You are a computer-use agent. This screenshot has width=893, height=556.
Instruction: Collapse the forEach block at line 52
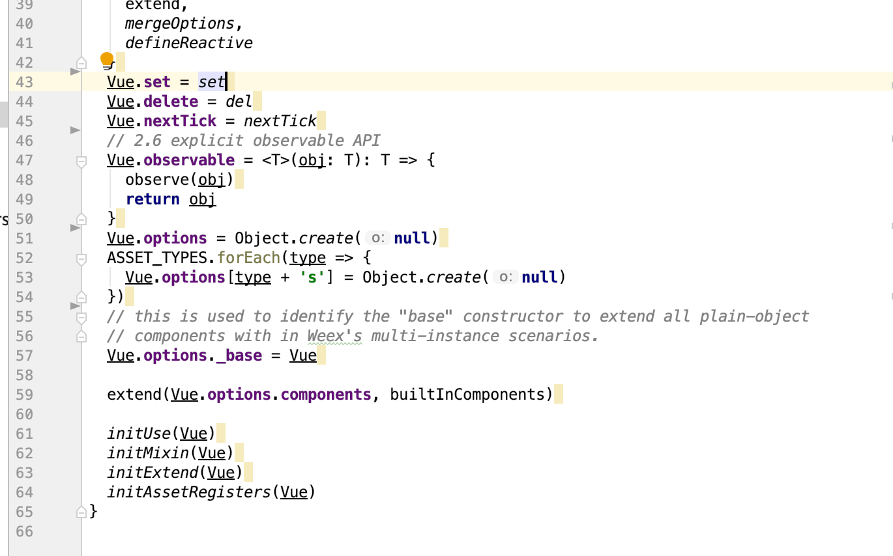click(81, 258)
